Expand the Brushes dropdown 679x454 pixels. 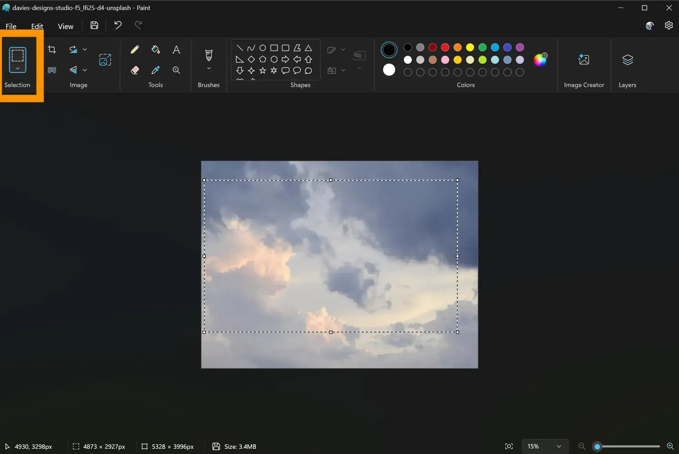[x=209, y=68]
